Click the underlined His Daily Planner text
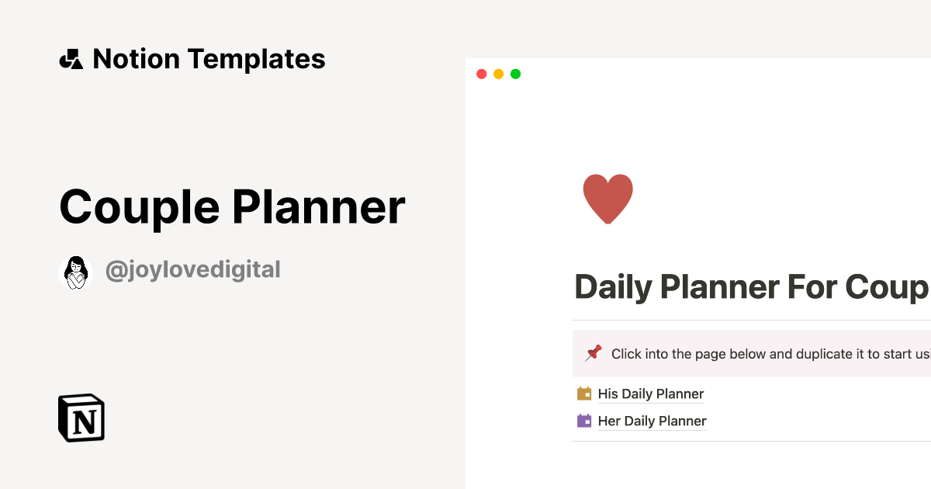Viewport: 931px width, 489px height. coord(650,394)
